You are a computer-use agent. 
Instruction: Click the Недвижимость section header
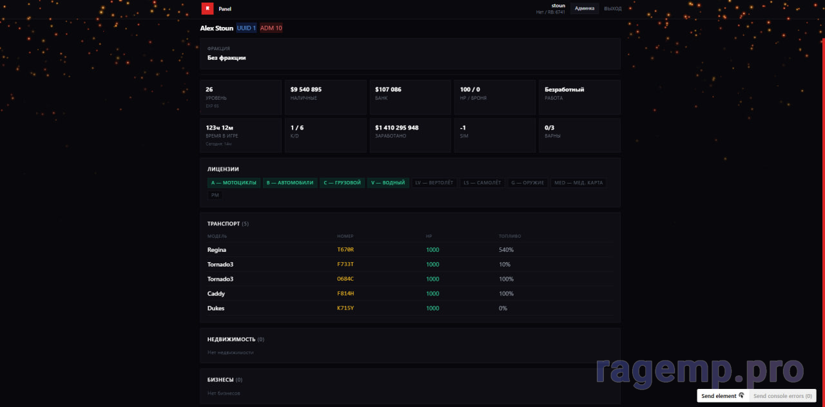coord(231,339)
